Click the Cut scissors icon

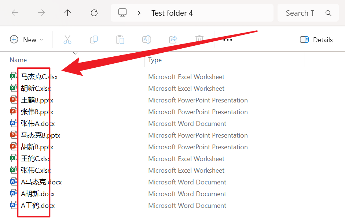[67, 40]
